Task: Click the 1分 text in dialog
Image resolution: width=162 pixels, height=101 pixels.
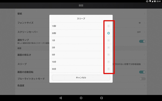Action: [53, 40]
